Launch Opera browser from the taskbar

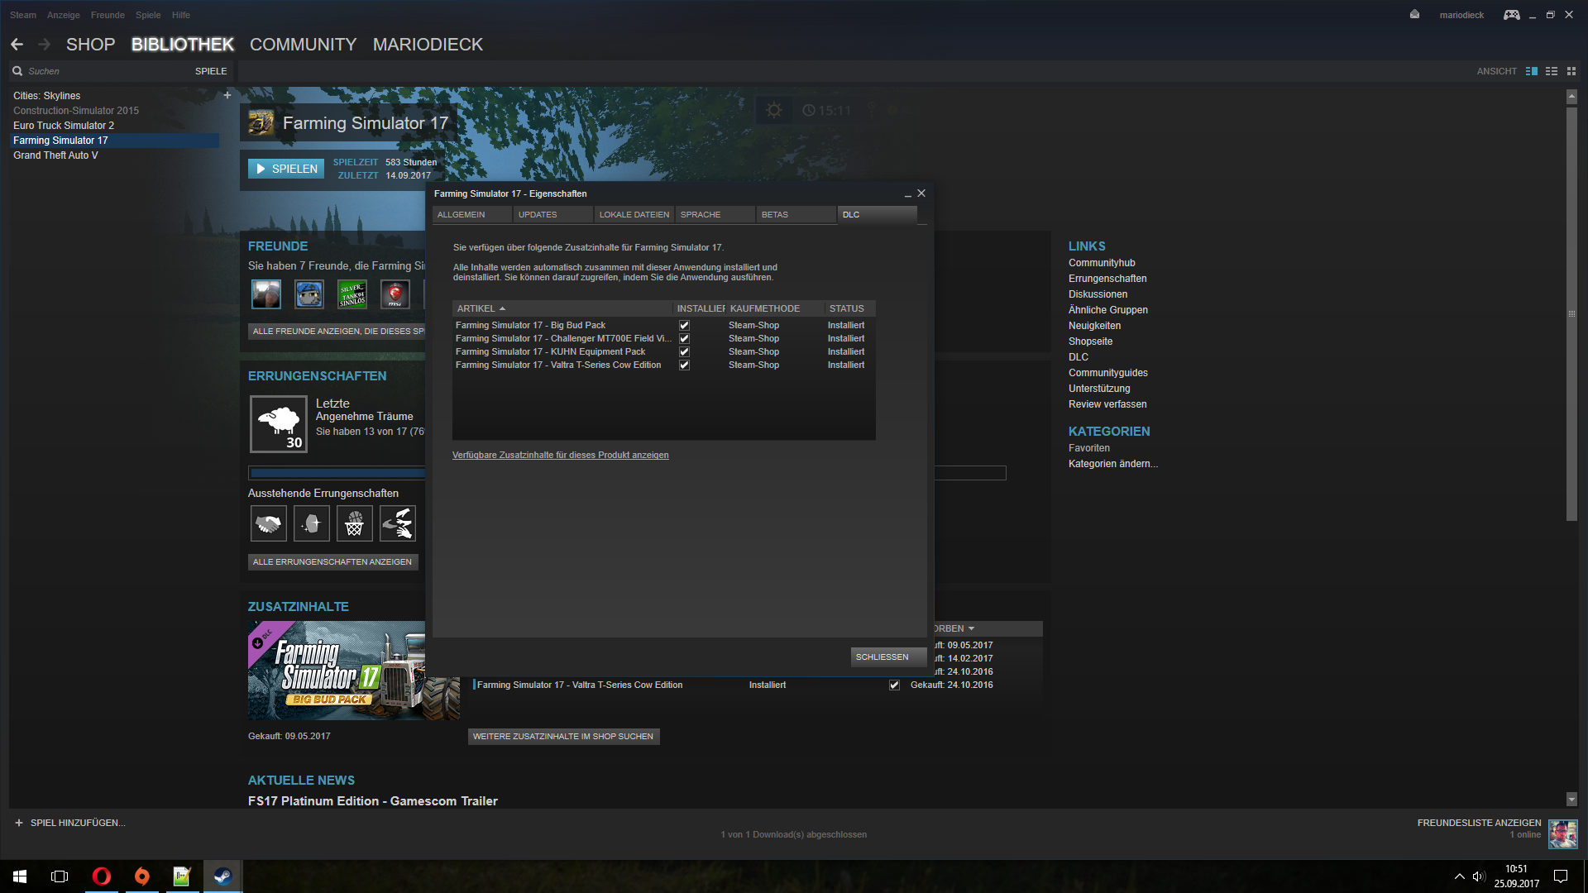click(x=102, y=876)
